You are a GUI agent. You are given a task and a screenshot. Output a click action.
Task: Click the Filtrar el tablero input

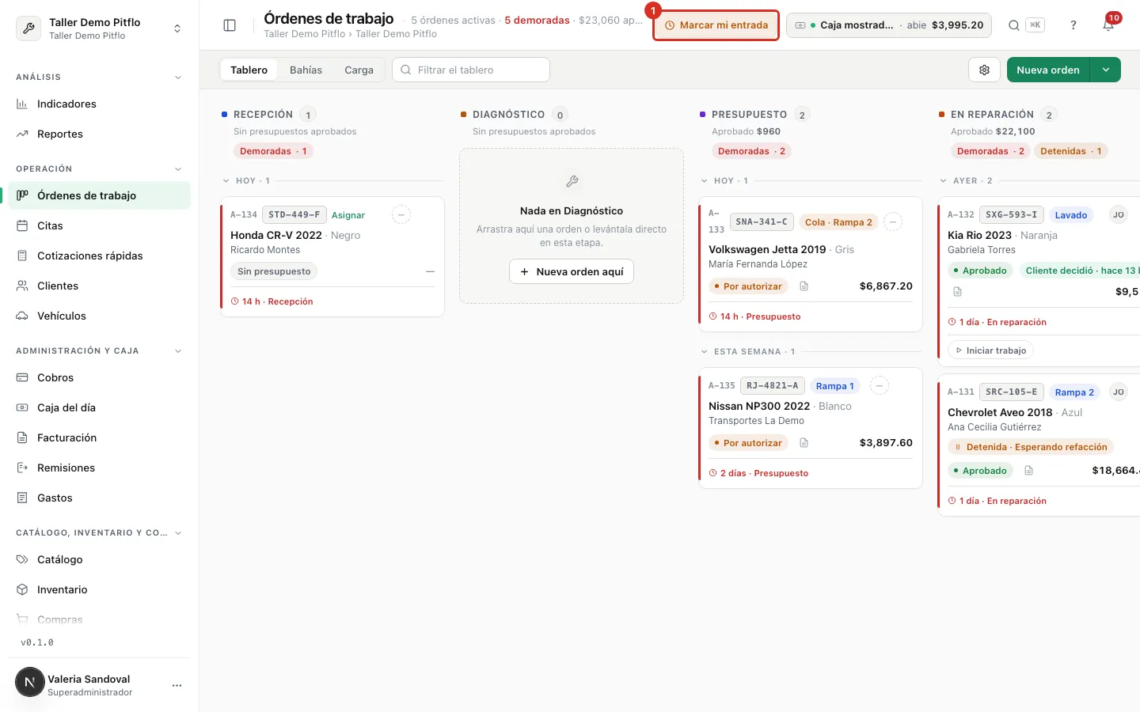tap(471, 70)
